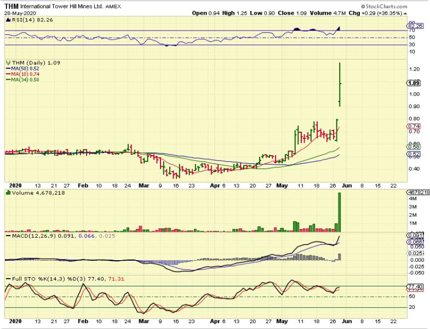430x329 pixels.
Task: Click the Mar label under the stochastic panel
Action: (x=144, y=321)
